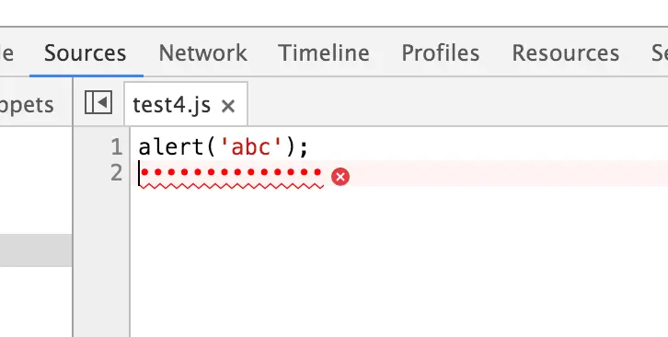Viewport: 668px width, 337px height.
Task: Activate the Sources tab
Action: click(86, 52)
